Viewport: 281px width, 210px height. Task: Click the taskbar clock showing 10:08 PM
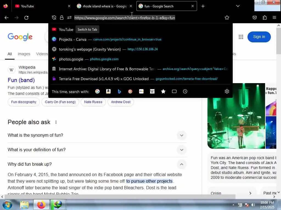coord(267,205)
